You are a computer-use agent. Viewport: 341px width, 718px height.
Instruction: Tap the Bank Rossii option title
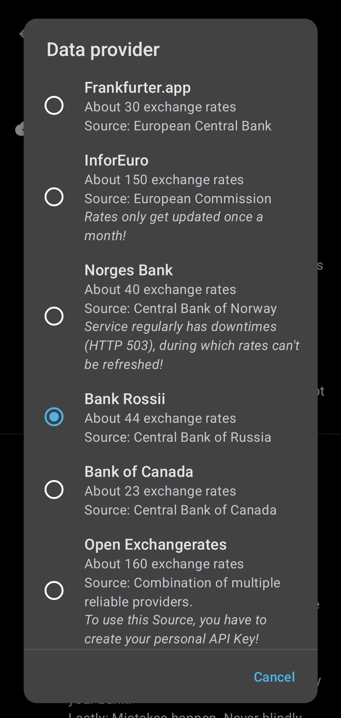point(125,399)
